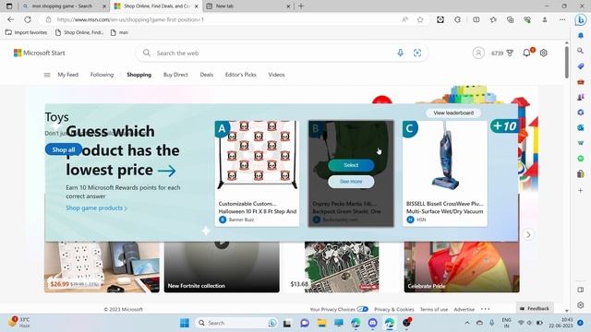
Task: Open the Microsoft Start account avatar
Action: tap(478, 53)
